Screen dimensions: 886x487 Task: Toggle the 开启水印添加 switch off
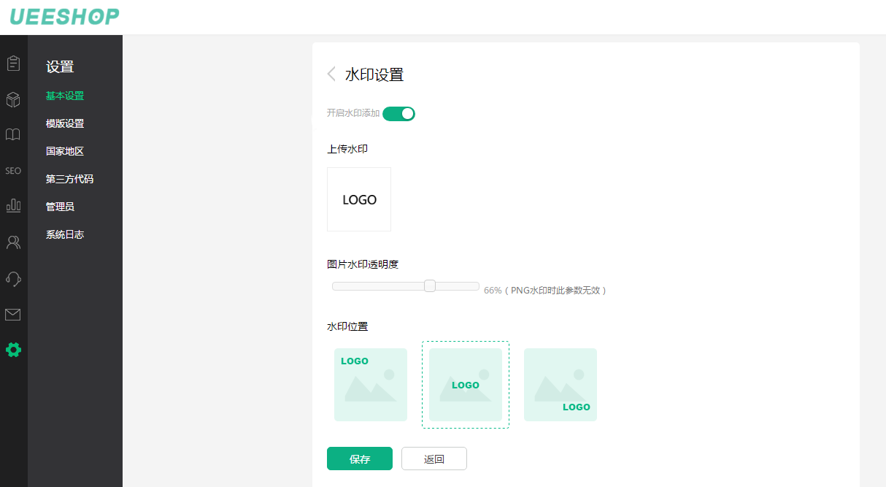pyautogui.click(x=398, y=113)
